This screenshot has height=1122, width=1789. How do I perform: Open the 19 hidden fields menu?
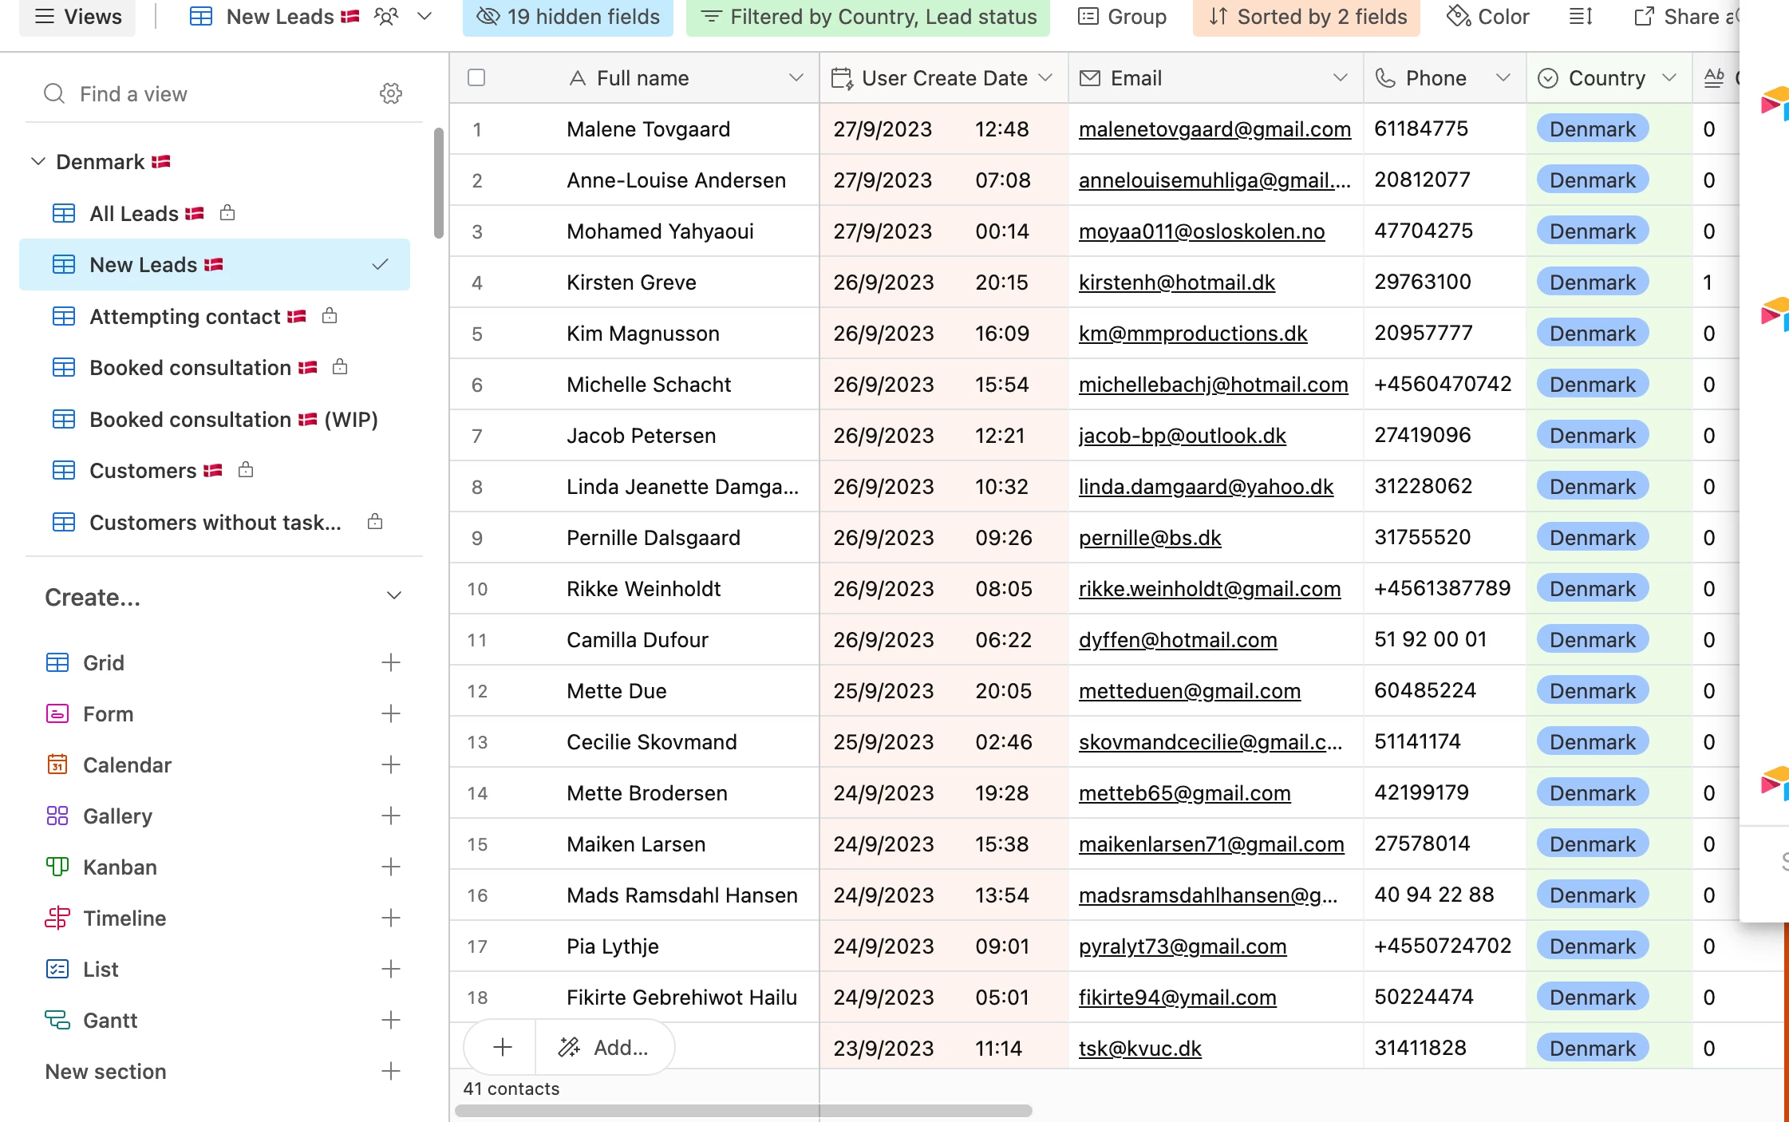click(x=567, y=17)
